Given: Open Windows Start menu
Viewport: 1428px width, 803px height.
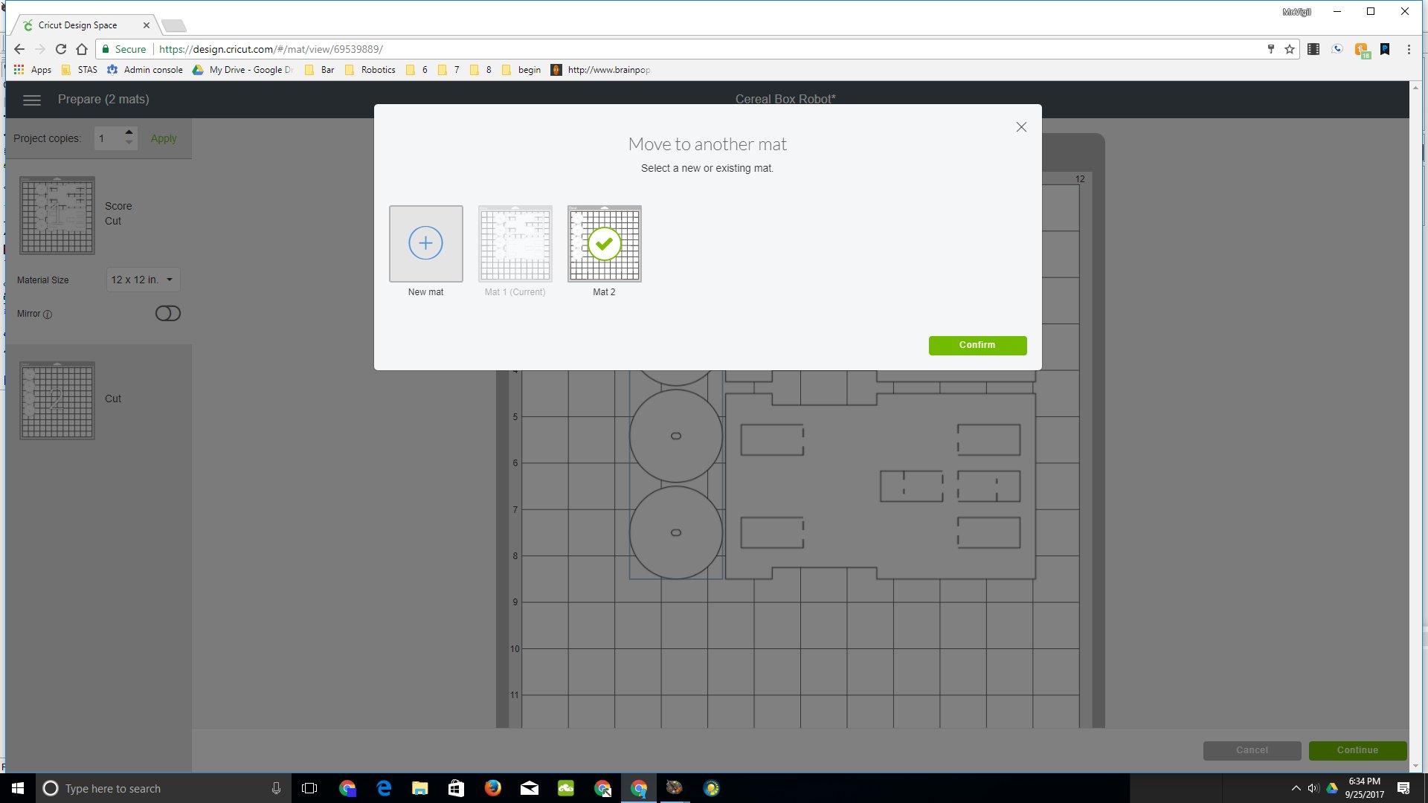Looking at the screenshot, I should coord(18,788).
